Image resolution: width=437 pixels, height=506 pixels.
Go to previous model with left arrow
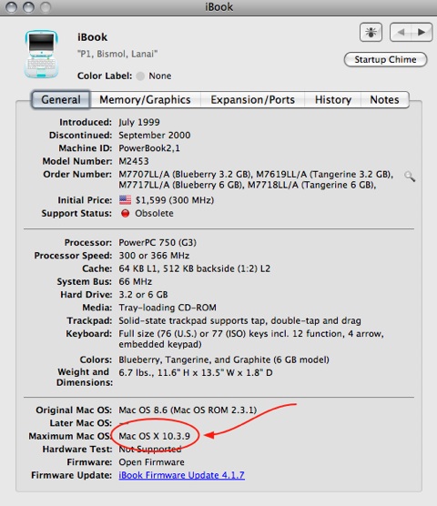coord(401,32)
